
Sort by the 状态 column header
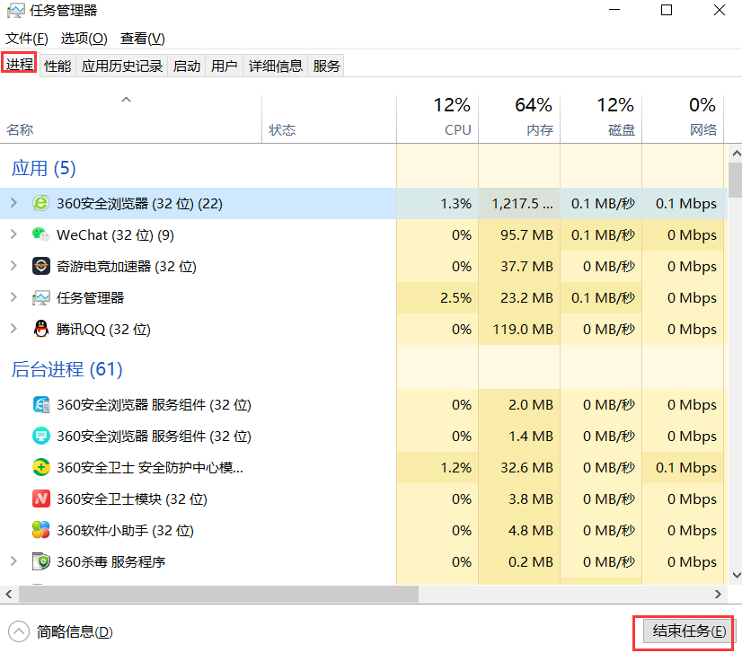(329, 119)
